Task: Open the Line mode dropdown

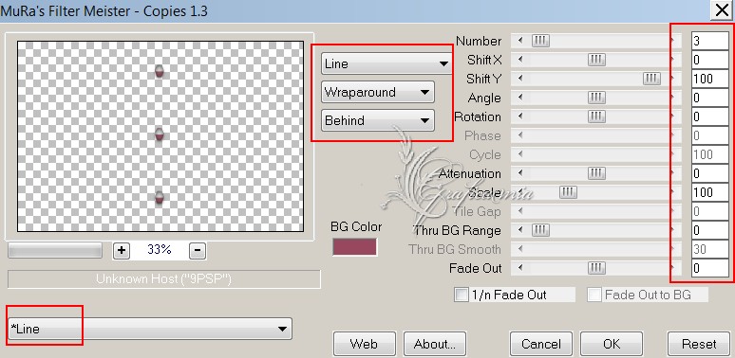Action: (x=386, y=63)
